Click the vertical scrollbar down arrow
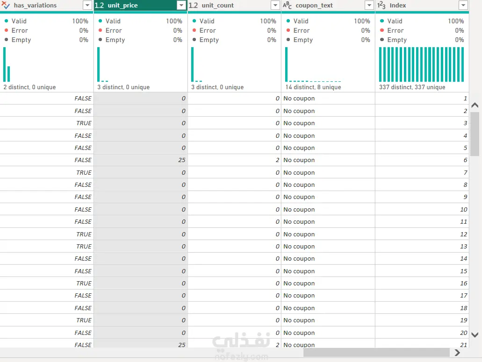Viewport: 482px width, 362px height. click(x=475, y=334)
